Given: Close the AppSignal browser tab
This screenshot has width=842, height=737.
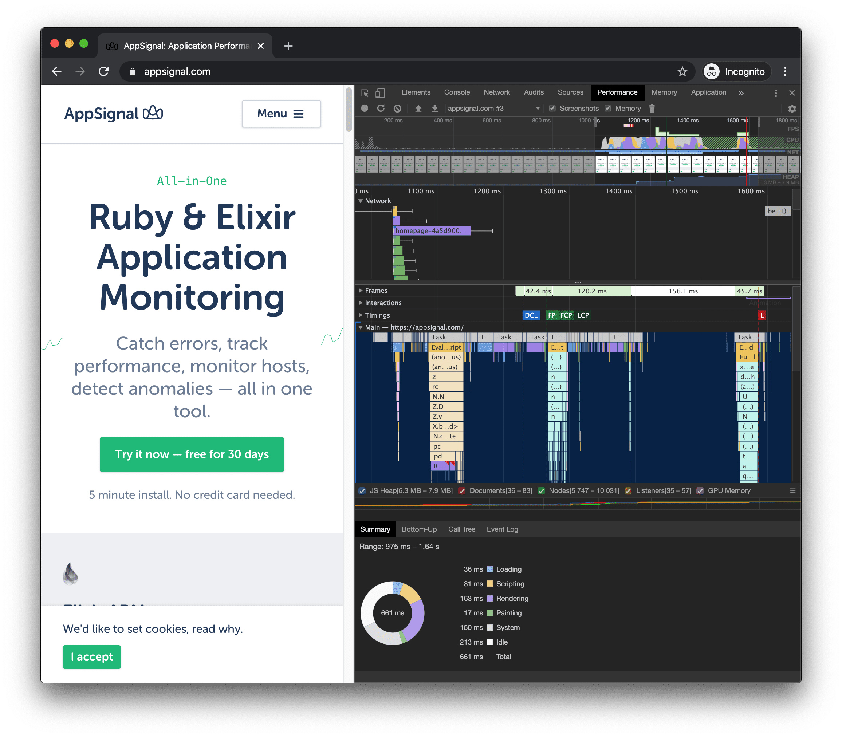Looking at the screenshot, I should 260,46.
